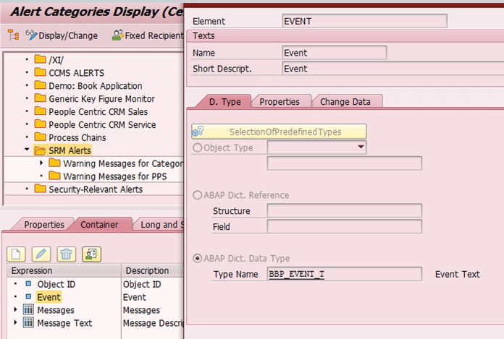The image size is (504, 339).
Task: Collapse the SRM Alerts tree node
Action: (27, 150)
